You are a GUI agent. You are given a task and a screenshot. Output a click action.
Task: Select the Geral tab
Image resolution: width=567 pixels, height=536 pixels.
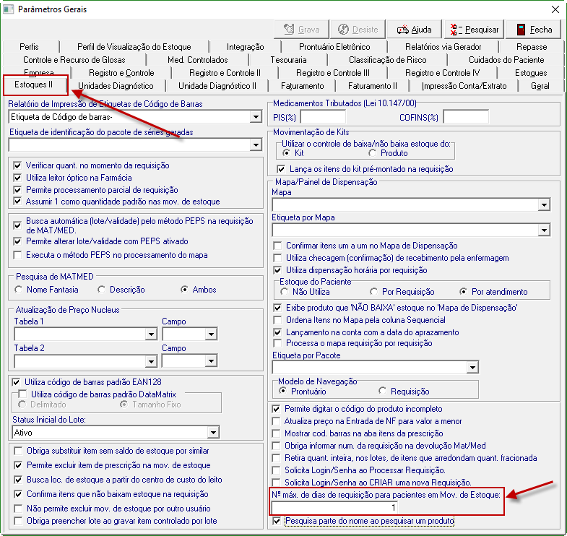540,86
